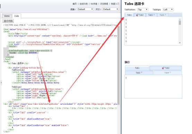Image resolution: width=192 pixels, height=134 pixels.
Task: Open the 开发教程 tutorial link
Action: 104,4
